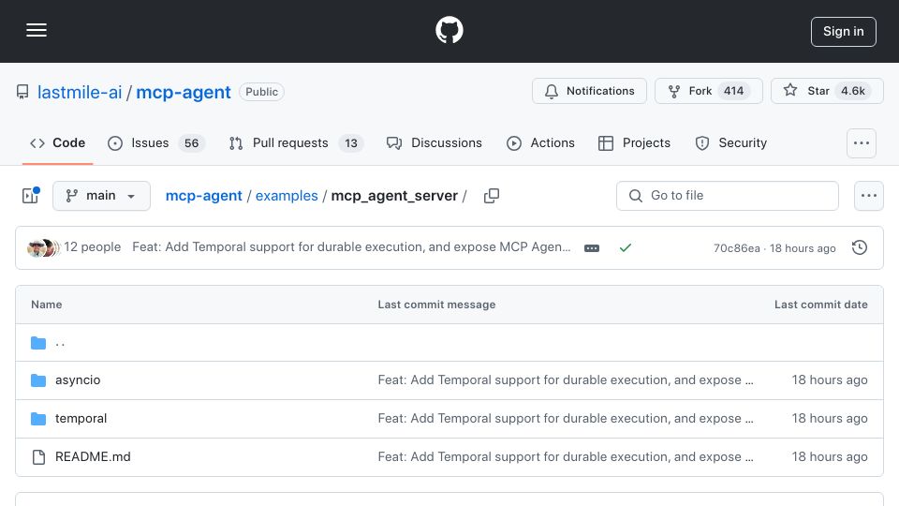Open the latest commit message link

(351, 247)
